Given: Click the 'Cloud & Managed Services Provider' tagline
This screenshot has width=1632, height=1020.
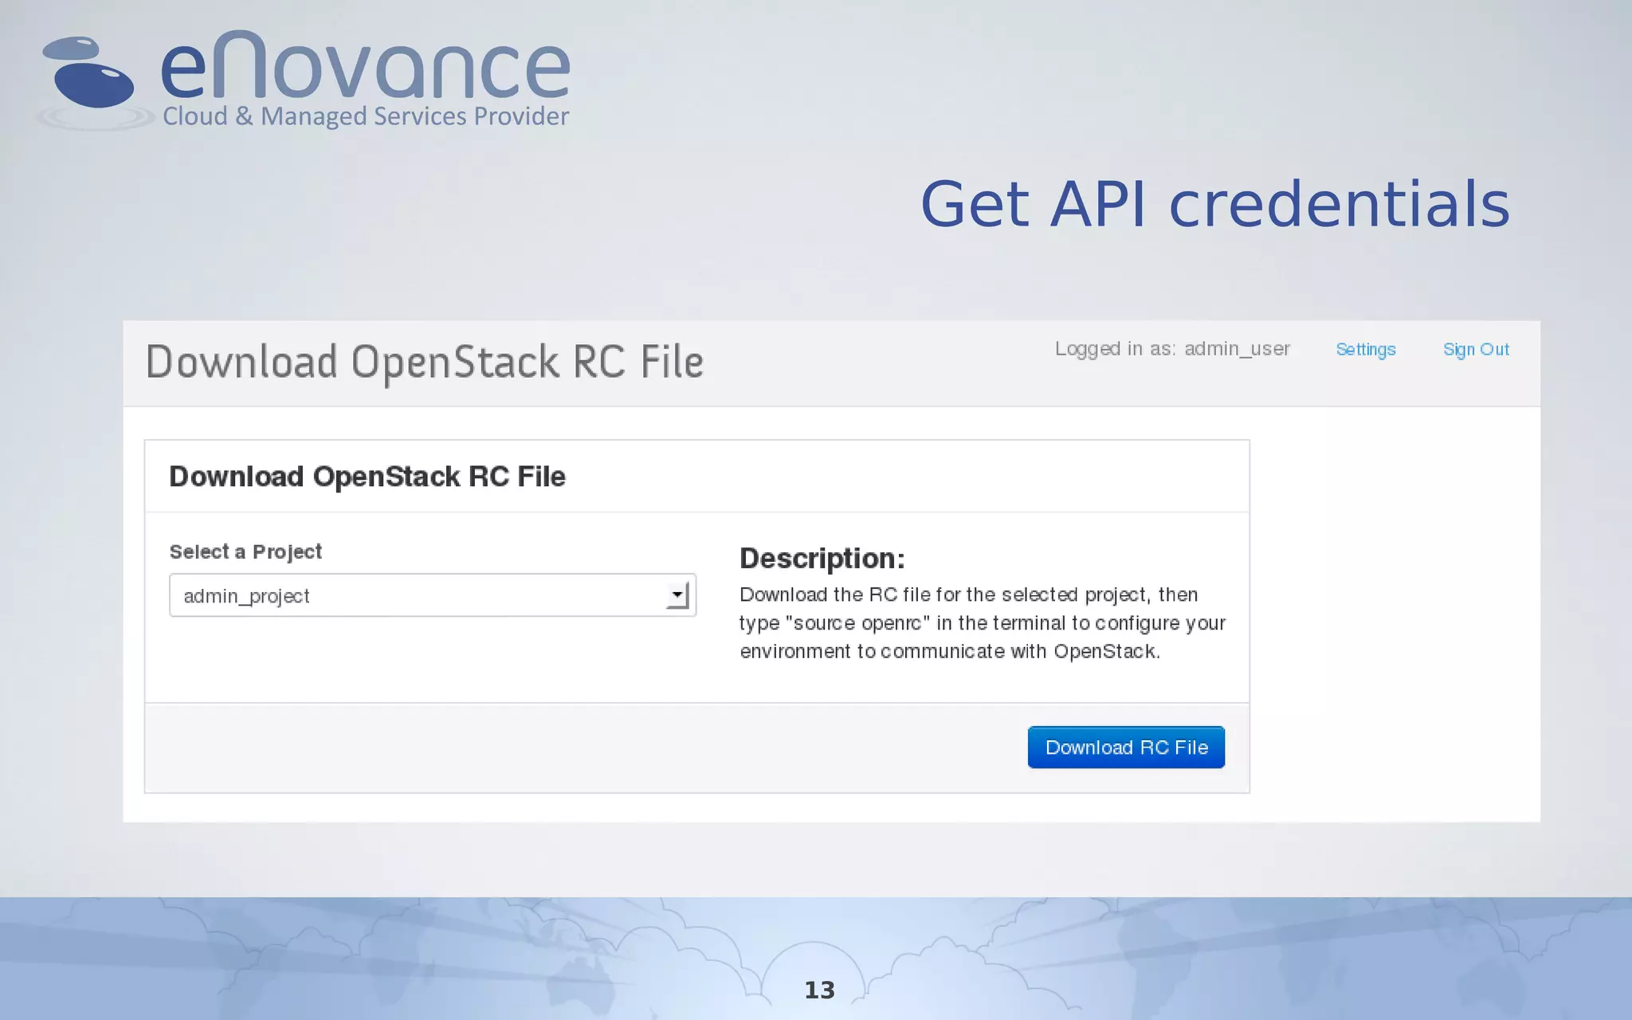Looking at the screenshot, I should (366, 116).
